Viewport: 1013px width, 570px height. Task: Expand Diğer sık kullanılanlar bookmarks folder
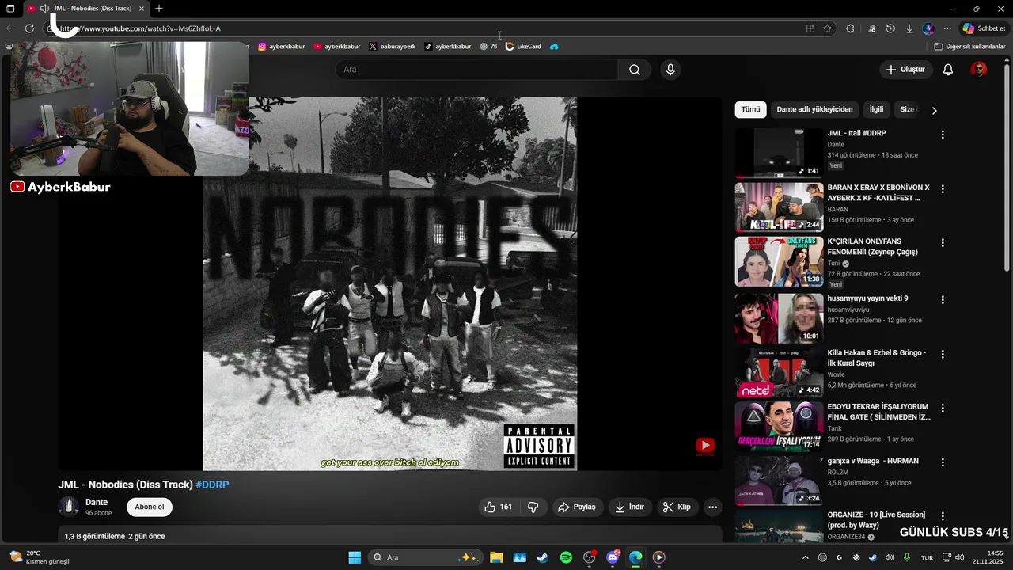969,47
